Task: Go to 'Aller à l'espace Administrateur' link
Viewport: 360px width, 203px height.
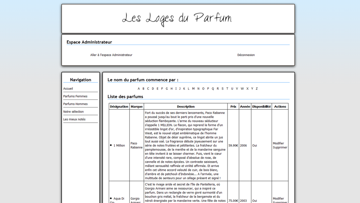Action: tap(111, 55)
